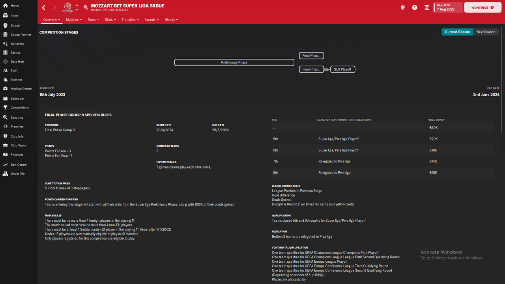
Task: Click the 8th position Relegated row
Action: [x=383, y=172]
